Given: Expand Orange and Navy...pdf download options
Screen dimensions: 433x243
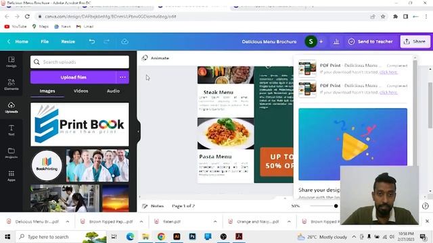Looking at the screenshot, I should click(x=289, y=221).
